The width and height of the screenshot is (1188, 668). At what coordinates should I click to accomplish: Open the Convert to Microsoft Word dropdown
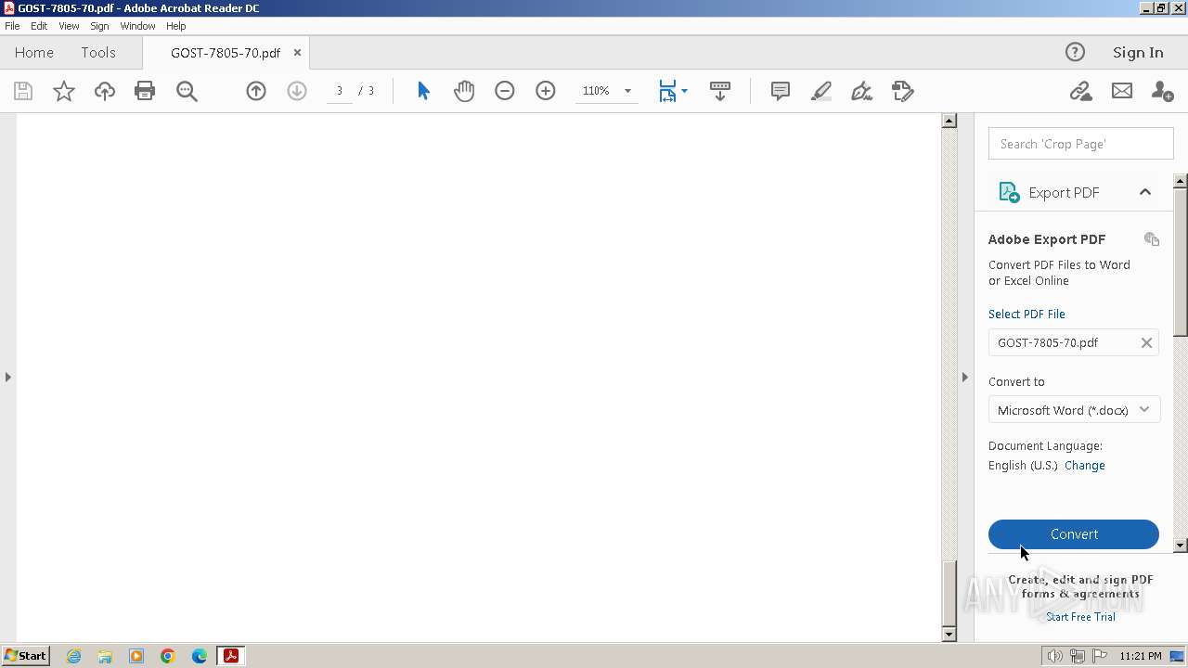(1074, 410)
